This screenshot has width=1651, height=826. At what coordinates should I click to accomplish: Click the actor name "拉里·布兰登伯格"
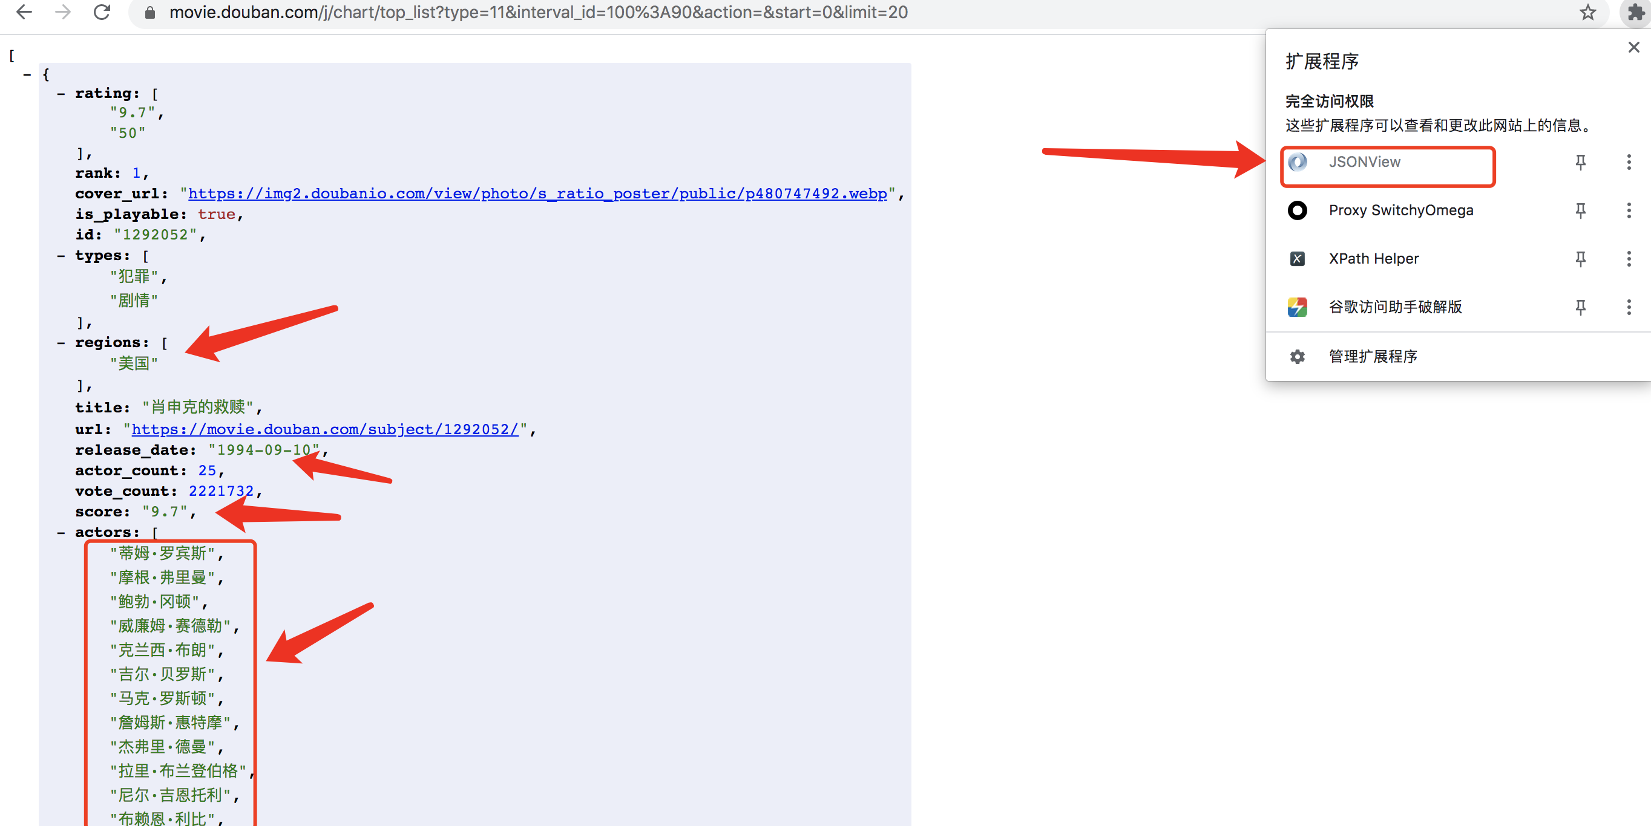click(x=178, y=771)
